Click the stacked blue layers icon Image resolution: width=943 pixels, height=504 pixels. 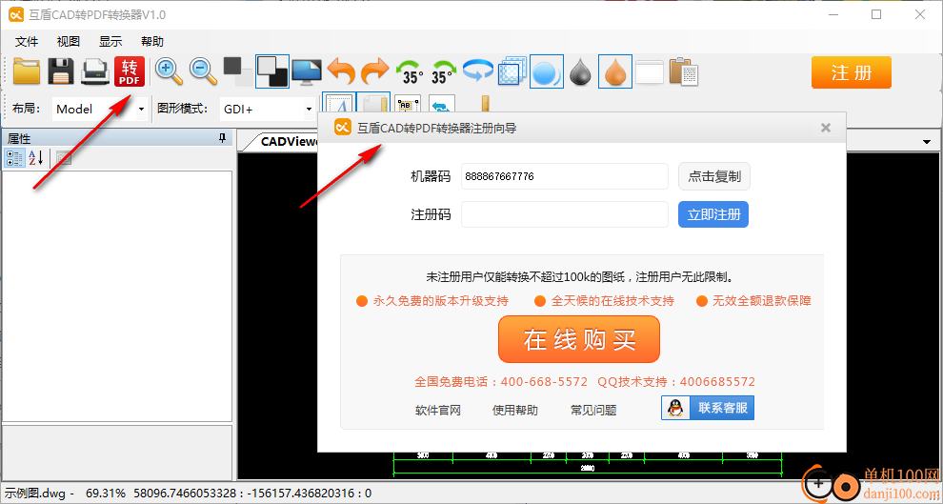[512, 71]
